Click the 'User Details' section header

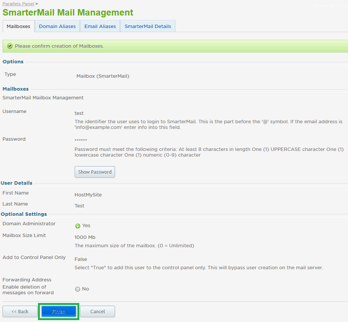[x=16, y=183]
